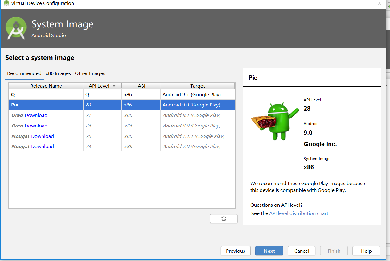
Task: Switch to the Recommended tab
Action: (24, 73)
